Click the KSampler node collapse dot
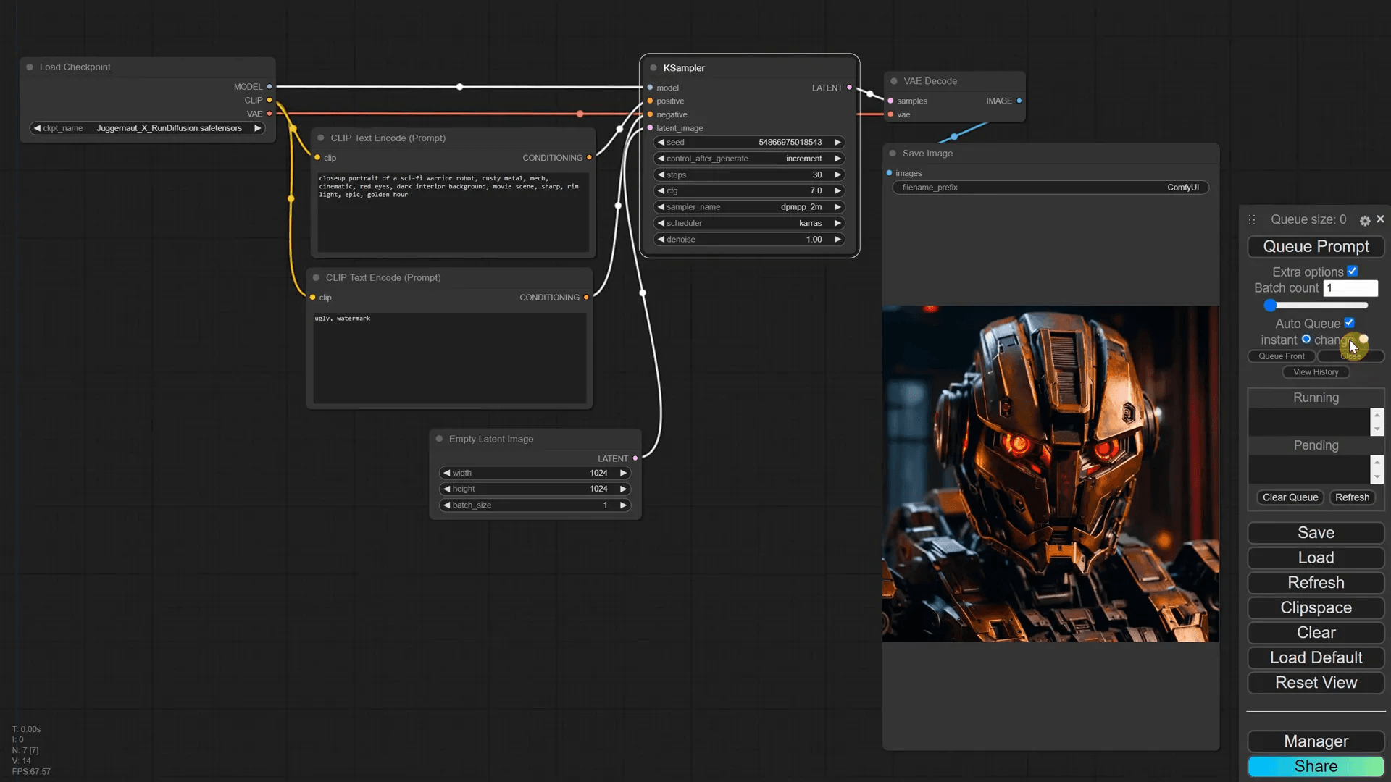Image resolution: width=1391 pixels, height=782 pixels. 653,68
